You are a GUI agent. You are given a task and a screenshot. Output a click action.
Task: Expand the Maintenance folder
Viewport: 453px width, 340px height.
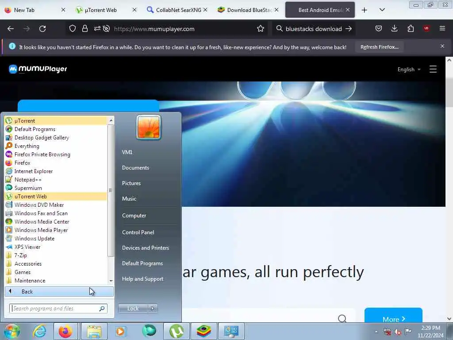pos(56,280)
